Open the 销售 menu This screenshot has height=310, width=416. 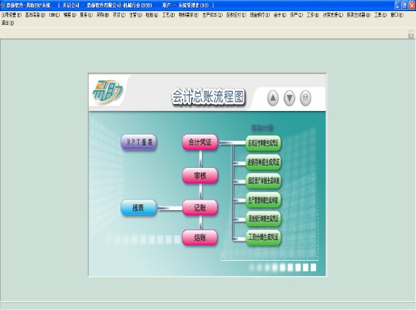[x=70, y=15]
